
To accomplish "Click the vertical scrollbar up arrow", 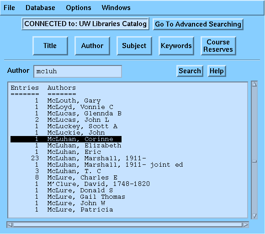I will coord(254,84).
